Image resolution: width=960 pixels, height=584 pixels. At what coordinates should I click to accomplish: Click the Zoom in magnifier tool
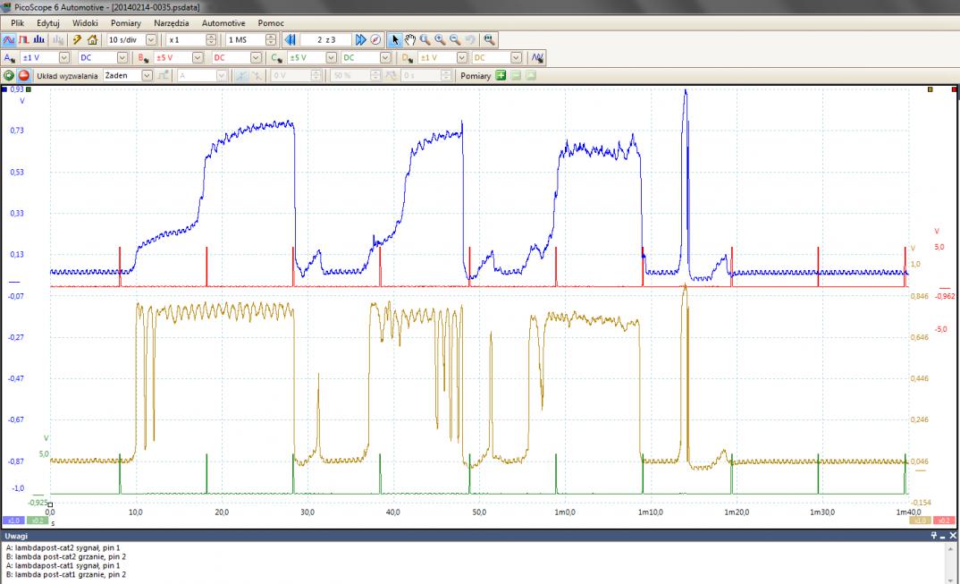[x=441, y=39]
